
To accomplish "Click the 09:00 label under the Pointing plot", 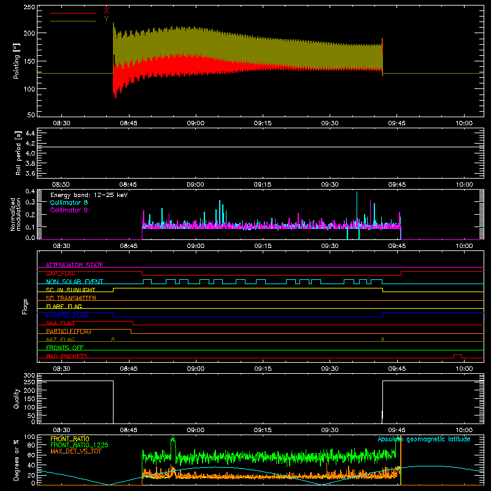I will (195, 123).
